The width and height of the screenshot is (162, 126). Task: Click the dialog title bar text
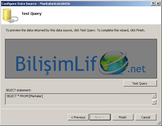pos(36,4)
